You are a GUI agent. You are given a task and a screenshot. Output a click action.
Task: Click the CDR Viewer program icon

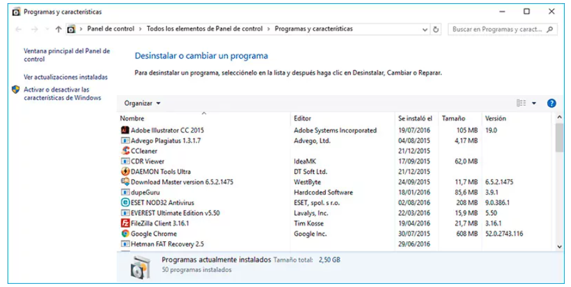(125, 161)
